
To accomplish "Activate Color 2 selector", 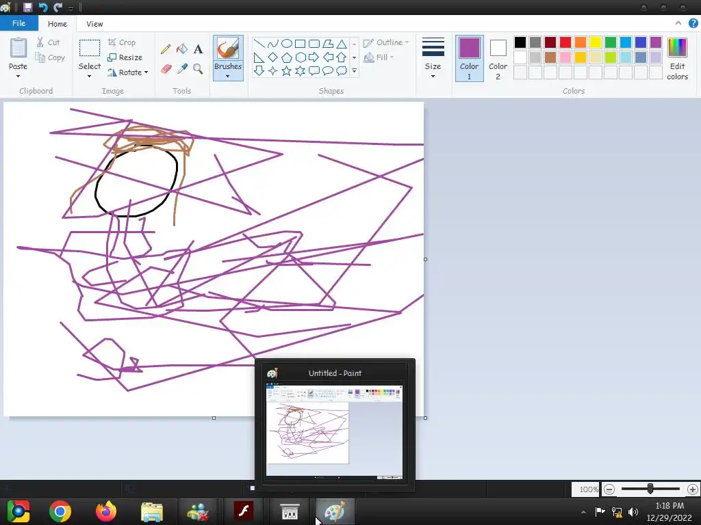I will (x=498, y=59).
